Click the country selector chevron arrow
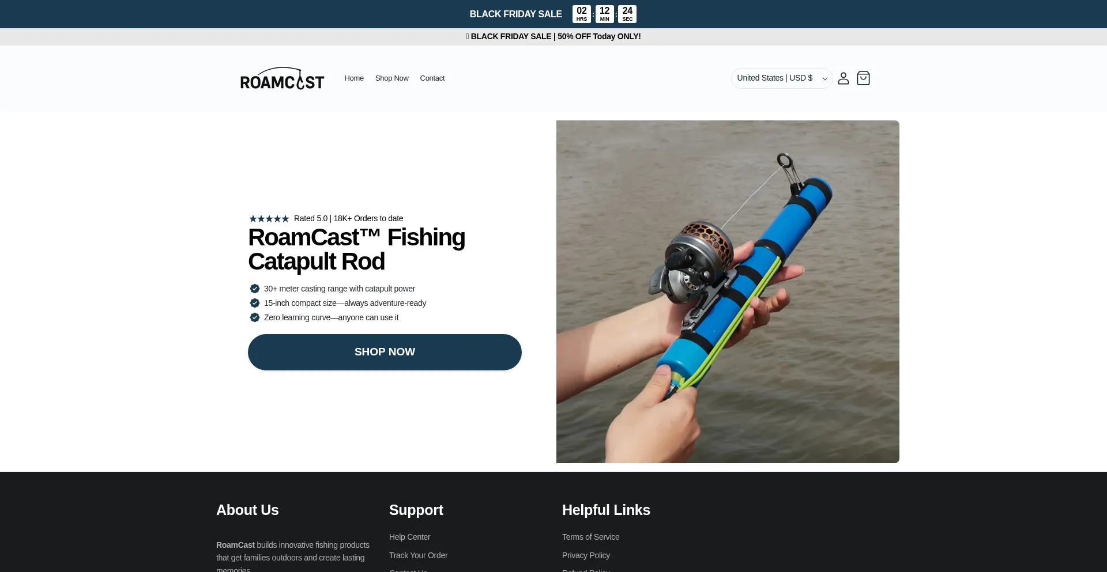 [x=825, y=79]
